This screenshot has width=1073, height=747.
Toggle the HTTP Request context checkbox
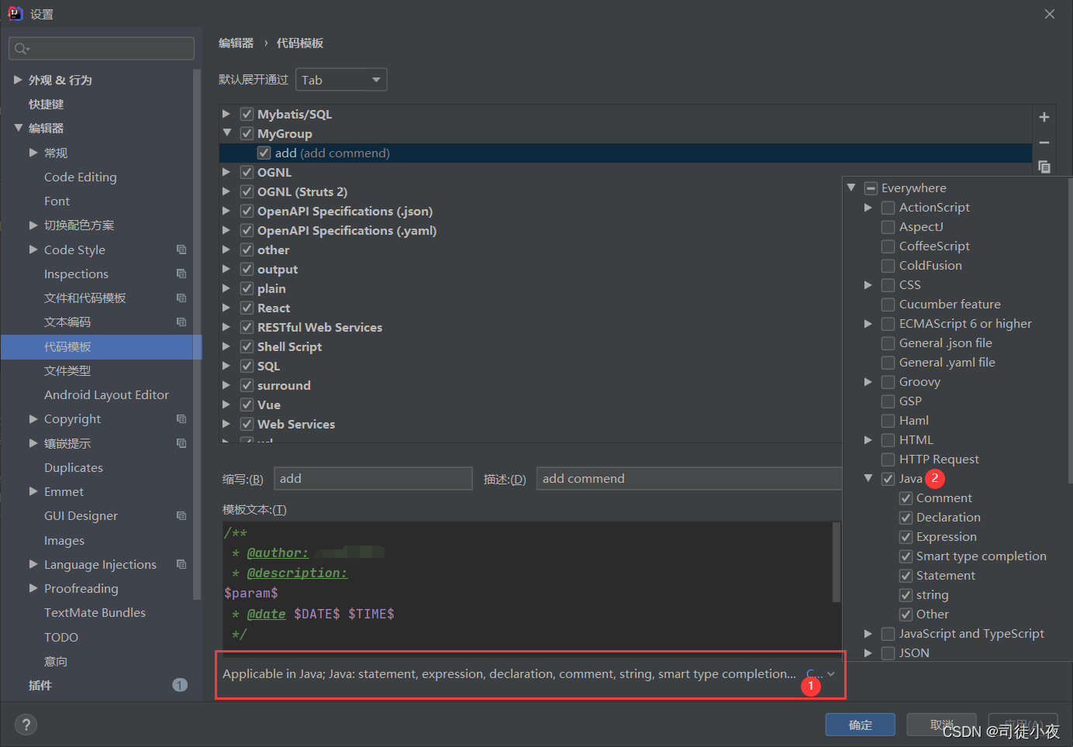click(888, 459)
